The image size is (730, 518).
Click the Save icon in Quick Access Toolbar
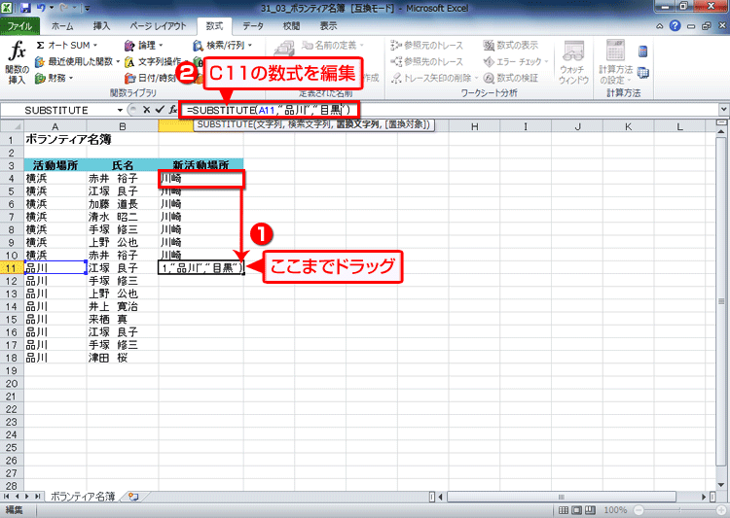tap(25, 8)
